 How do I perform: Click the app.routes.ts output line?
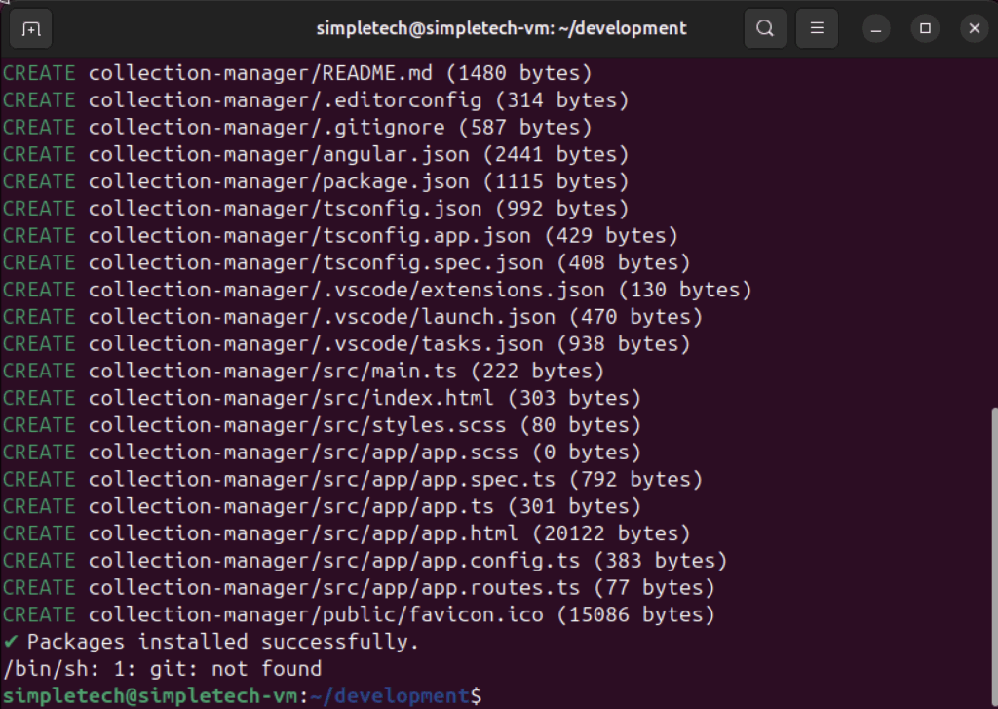click(x=358, y=588)
